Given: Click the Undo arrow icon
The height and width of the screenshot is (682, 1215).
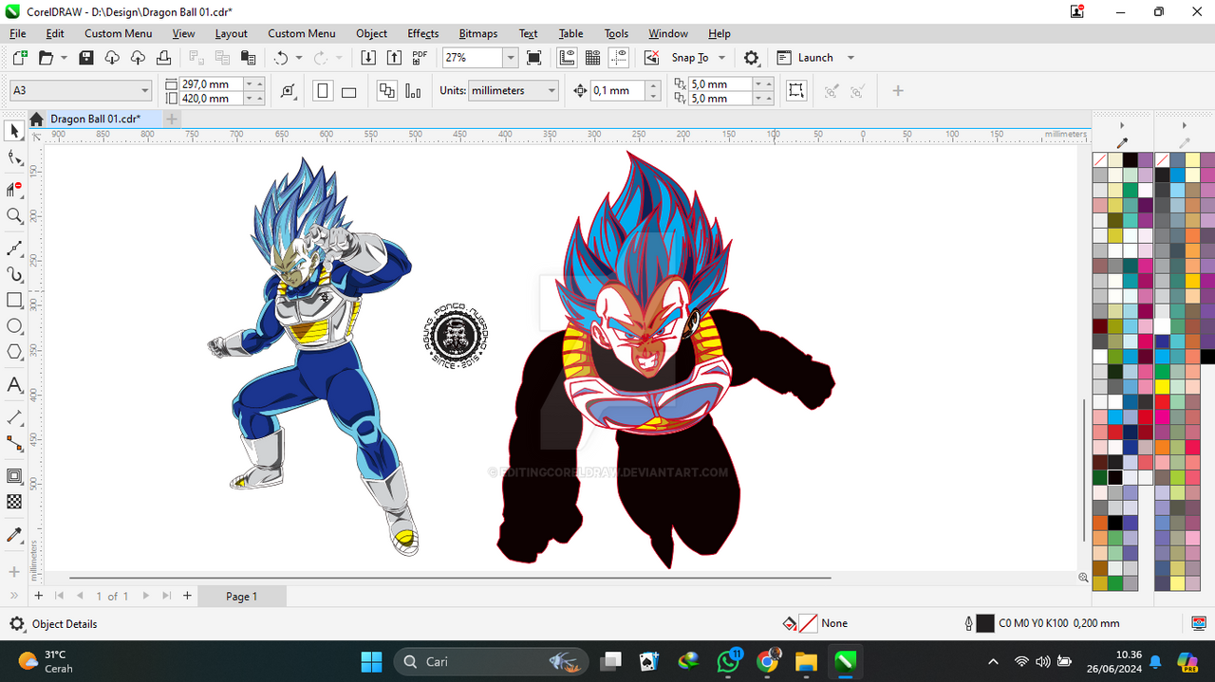Looking at the screenshot, I should click(280, 58).
